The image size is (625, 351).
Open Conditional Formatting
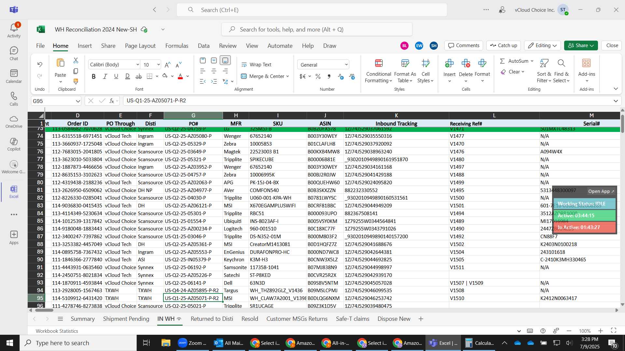point(378,71)
